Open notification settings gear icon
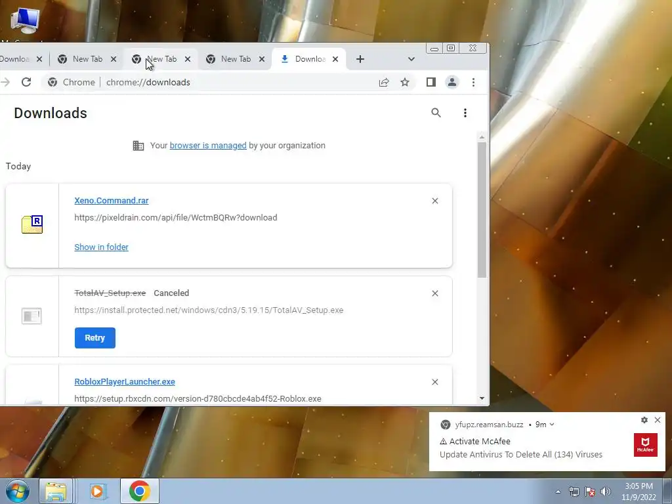672x504 pixels. pyautogui.click(x=644, y=420)
